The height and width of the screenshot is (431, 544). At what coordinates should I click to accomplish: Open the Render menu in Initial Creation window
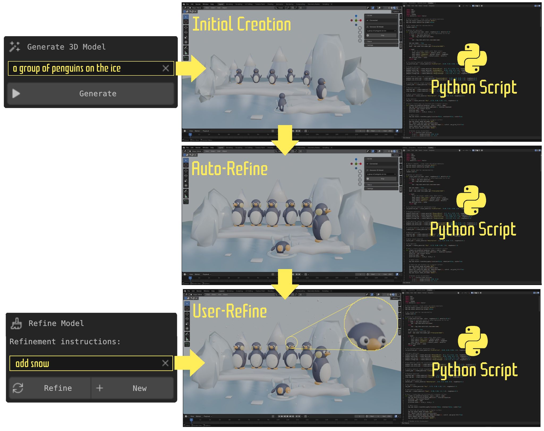(x=198, y=4)
